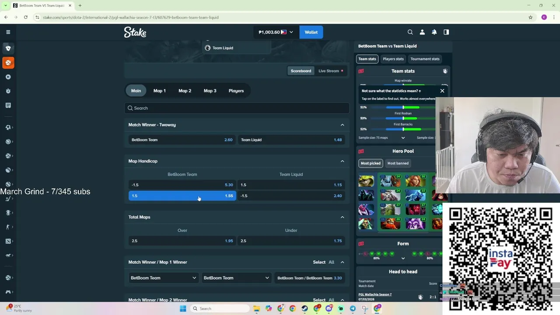Screen dimensions: 560x315
Task: Click the Team Liquid logo in Team stats
Action: point(445,71)
